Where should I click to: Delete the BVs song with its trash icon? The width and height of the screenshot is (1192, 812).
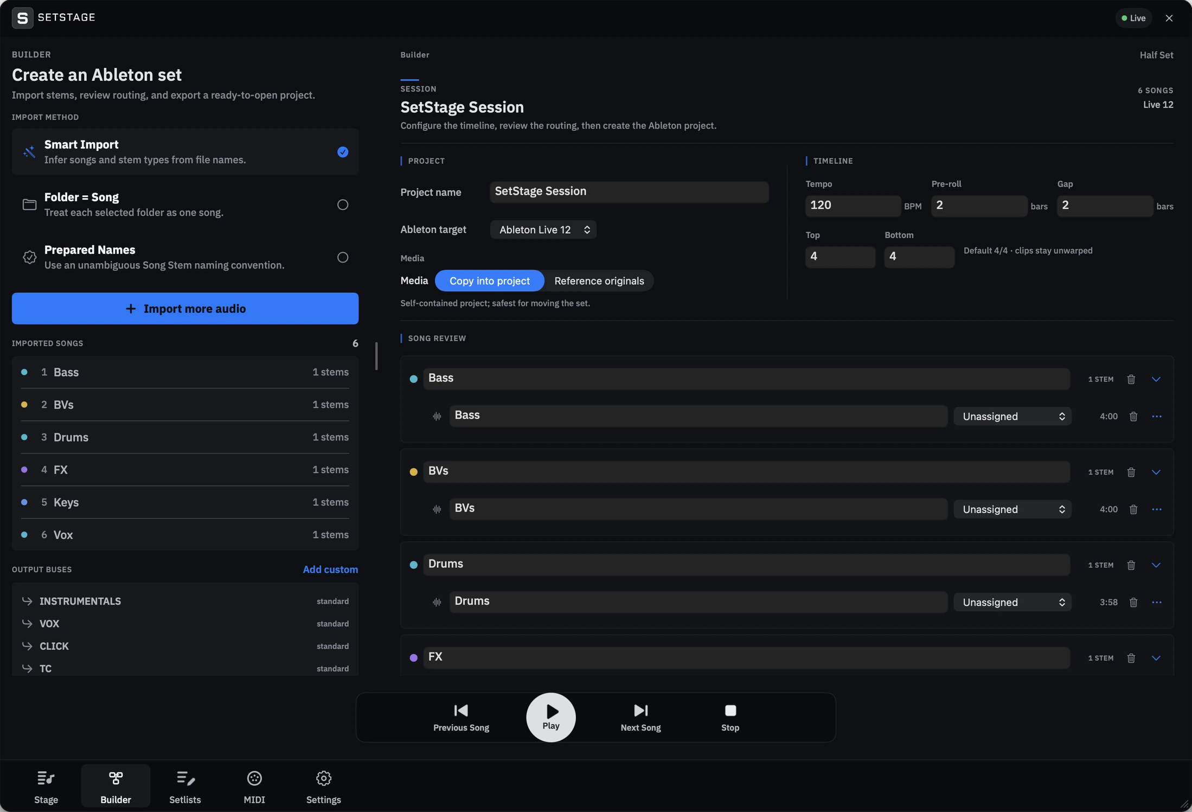click(1131, 472)
